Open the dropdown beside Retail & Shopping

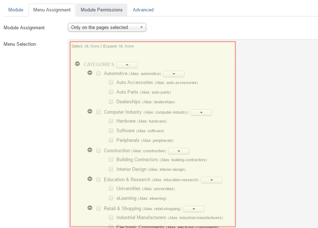tap(194, 209)
